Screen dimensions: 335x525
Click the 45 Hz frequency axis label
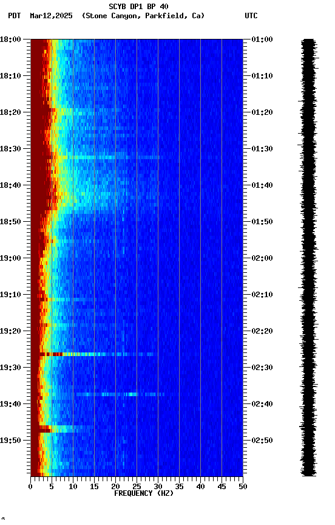click(x=222, y=487)
